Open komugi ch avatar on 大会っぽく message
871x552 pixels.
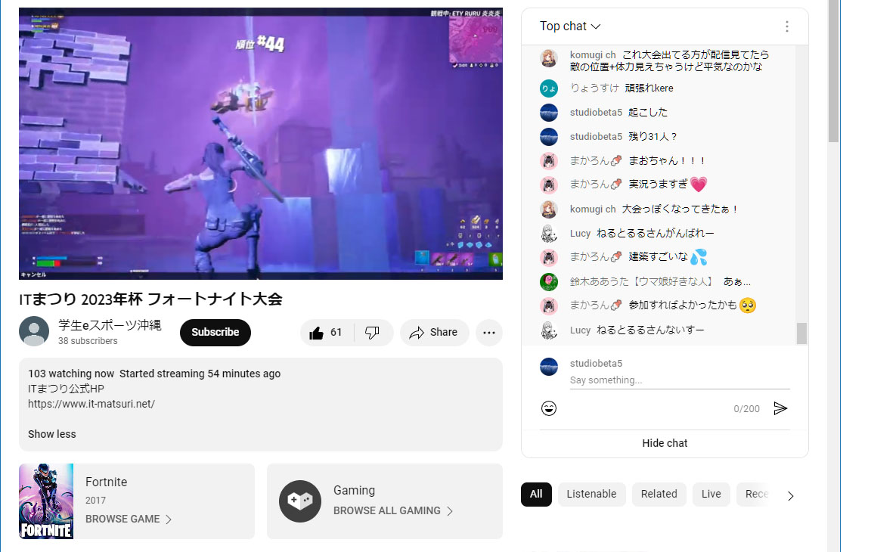point(549,209)
